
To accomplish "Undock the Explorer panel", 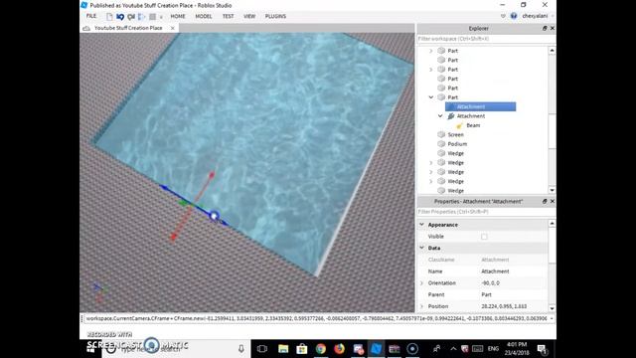I will tap(545, 29).
